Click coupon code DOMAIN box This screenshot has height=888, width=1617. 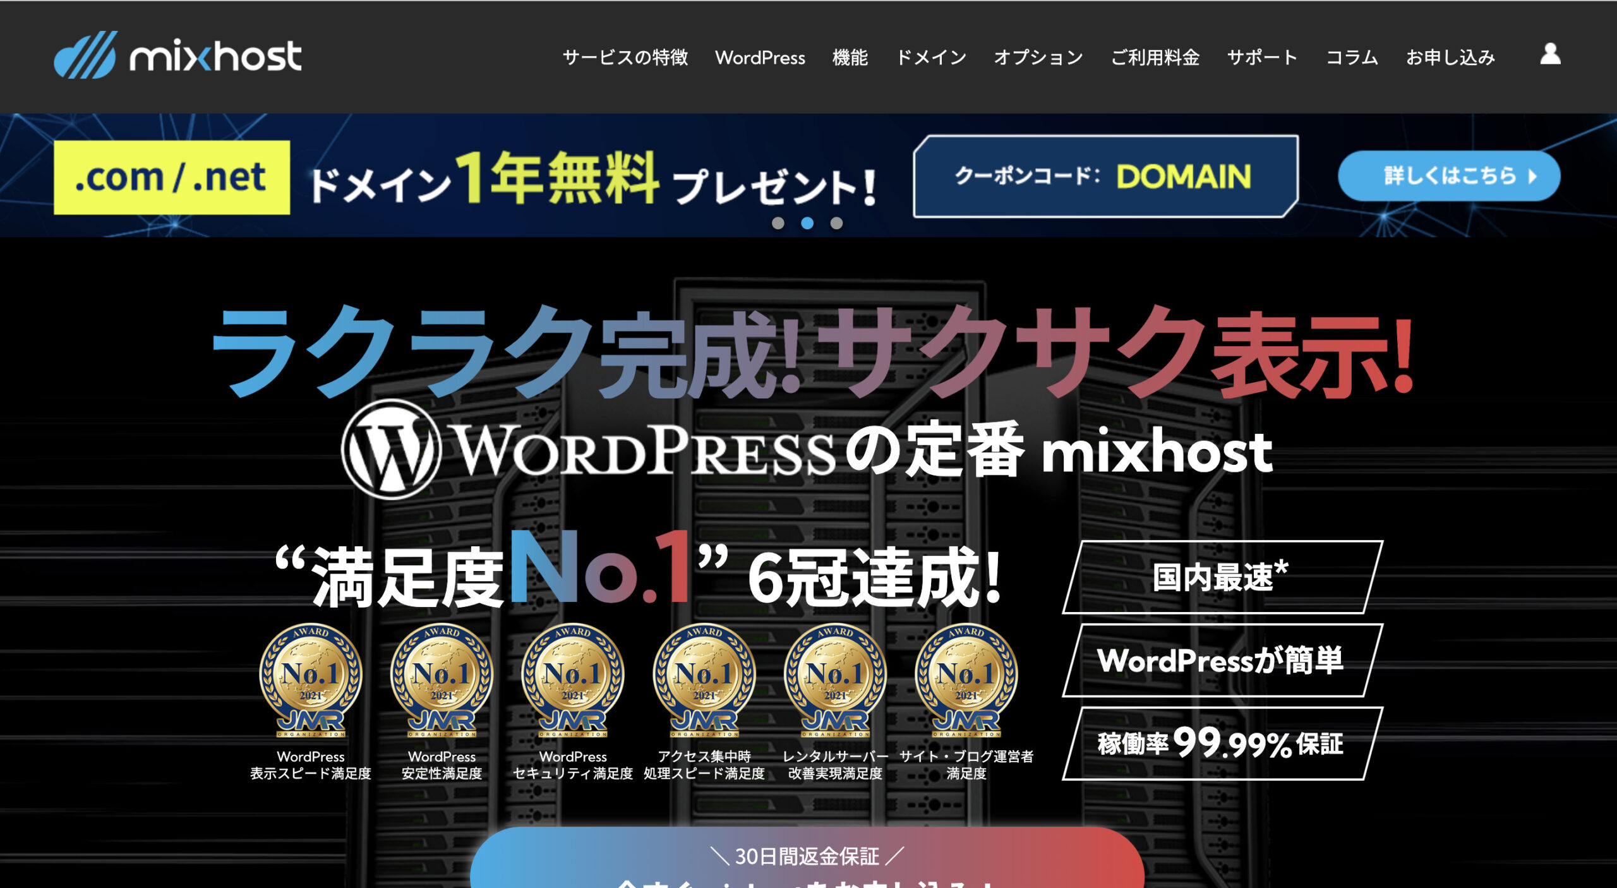tap(1105, 176)
